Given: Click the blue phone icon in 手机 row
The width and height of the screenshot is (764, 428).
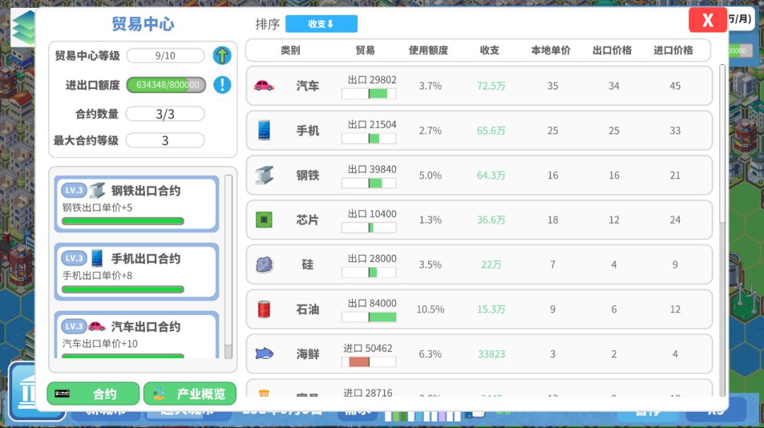Looking at the screenshot, I should 264,131.
